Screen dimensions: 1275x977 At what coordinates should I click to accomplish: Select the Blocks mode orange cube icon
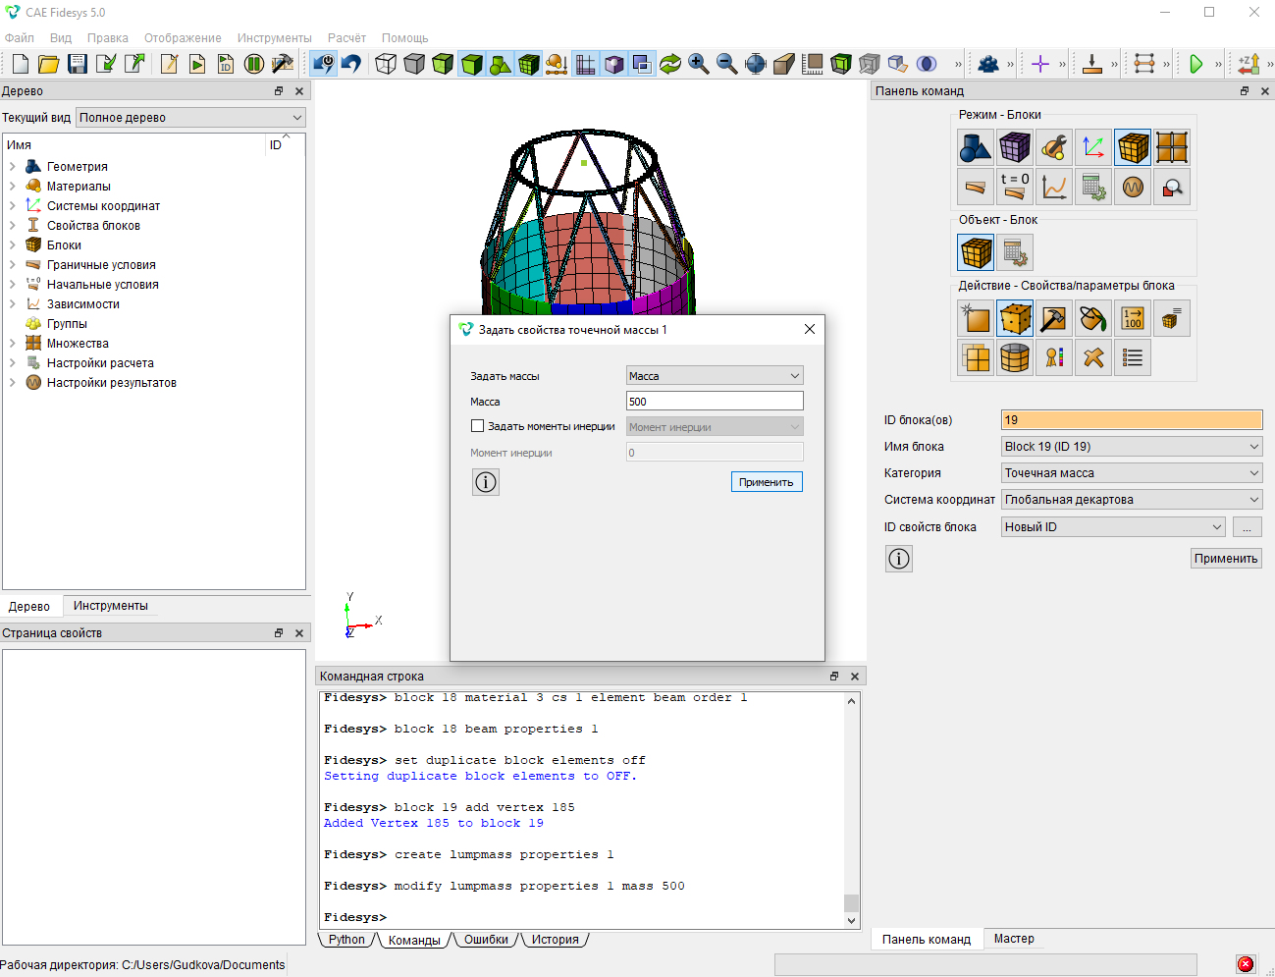click(x=1133, y=147)
